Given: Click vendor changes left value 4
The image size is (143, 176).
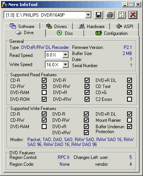Looking at the screenshot, I should pos(130,164).
